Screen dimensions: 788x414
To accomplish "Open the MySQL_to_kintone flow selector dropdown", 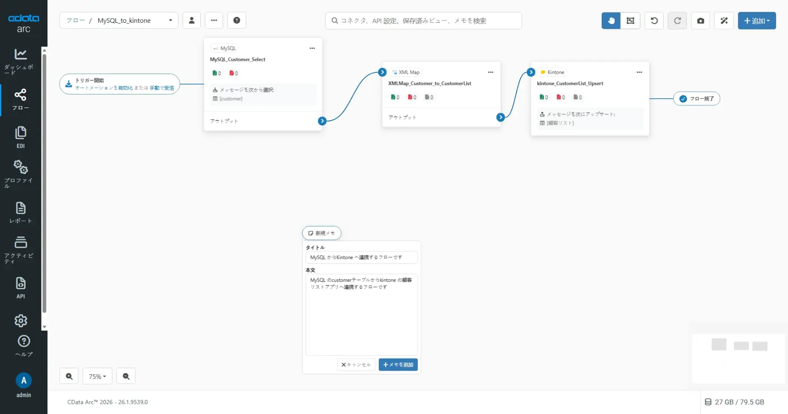I will (135, 20).
